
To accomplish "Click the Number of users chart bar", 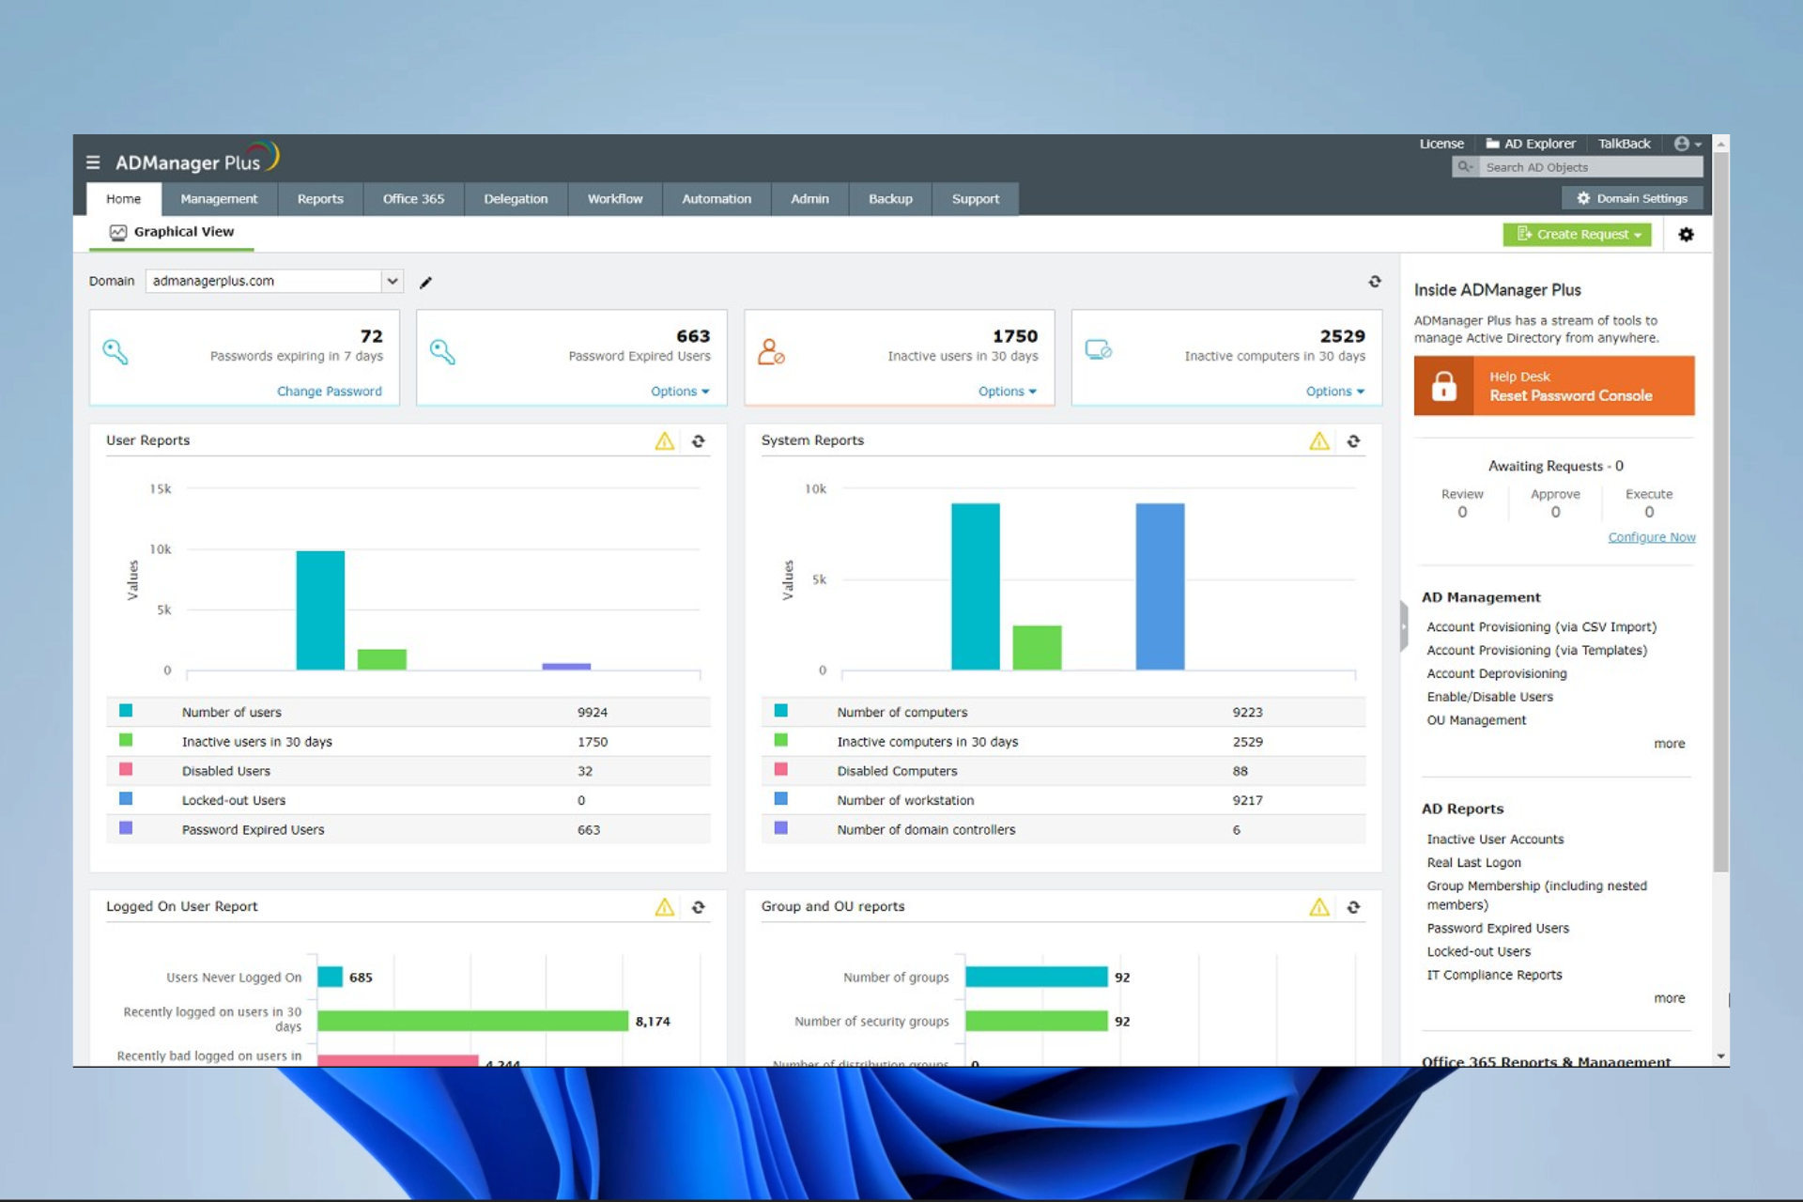I will pyautogui.click(x=320, y=610).
